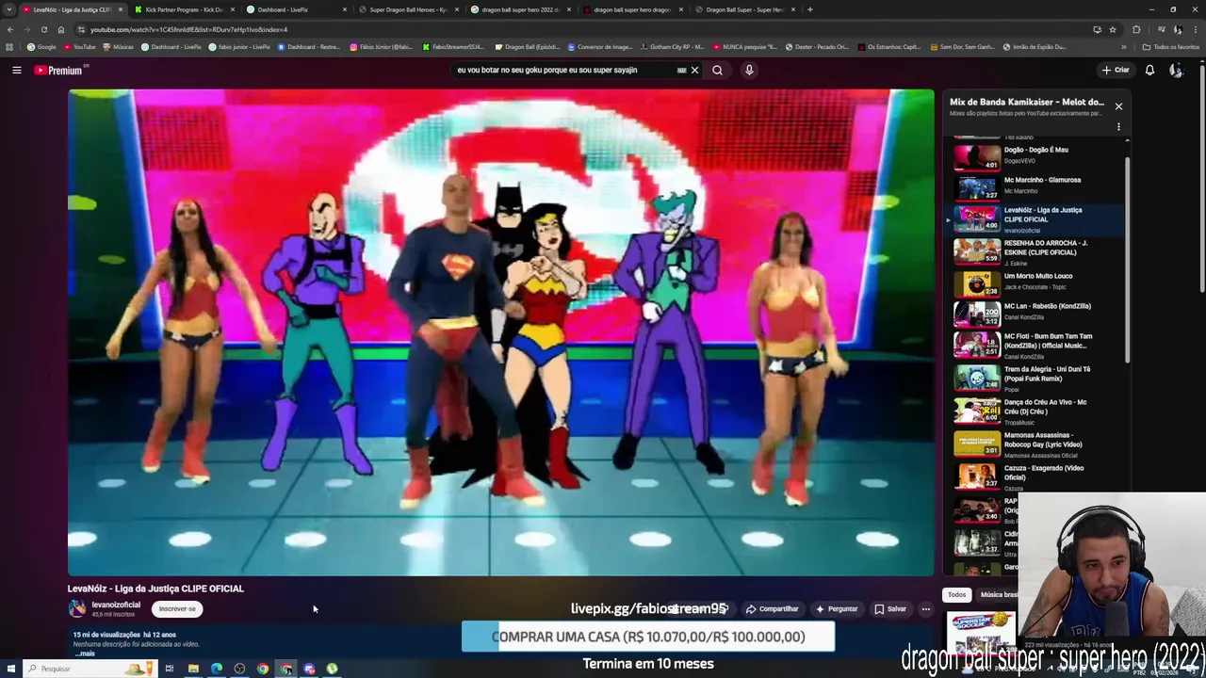The height and width of the screenshot is (678, 1206).
Task: Play Trem da Alegria - Uni Duni Tê
Action: point(1035,378)
